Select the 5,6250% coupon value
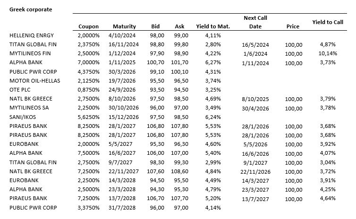Viewport: 356px width, 219px height. click(88, 116)
